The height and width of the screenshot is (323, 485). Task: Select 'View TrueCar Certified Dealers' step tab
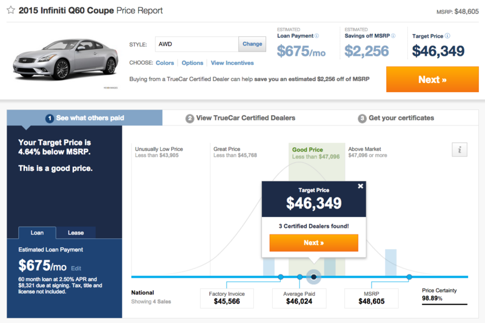coord(240,118)
